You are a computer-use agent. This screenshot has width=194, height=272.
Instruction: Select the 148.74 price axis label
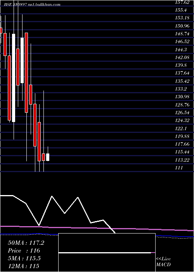pos(182,34)
